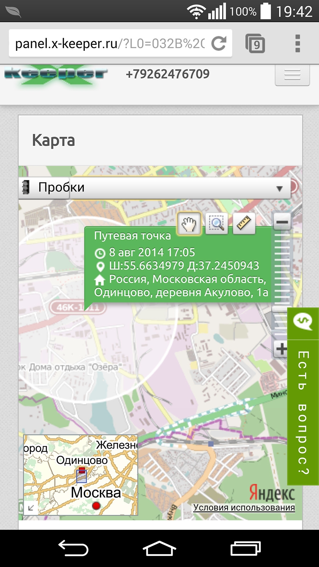
Task: Toggle traffic layer via traffic light icon
Action: coord(26,187)
